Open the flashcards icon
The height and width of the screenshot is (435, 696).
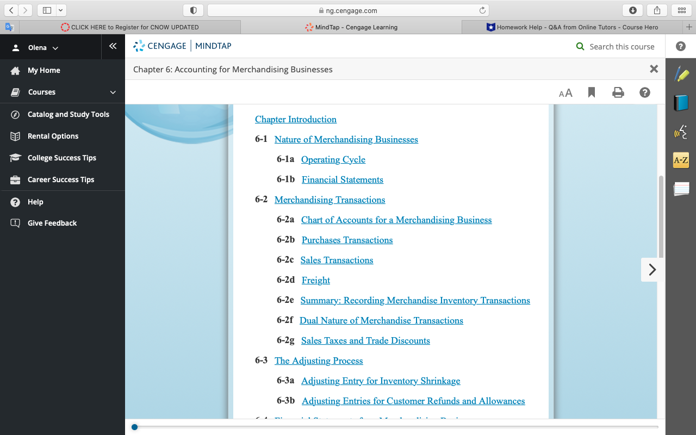tap(681, 189)
